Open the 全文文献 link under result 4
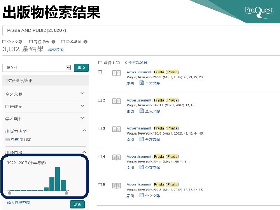 (x=153, y=168)
